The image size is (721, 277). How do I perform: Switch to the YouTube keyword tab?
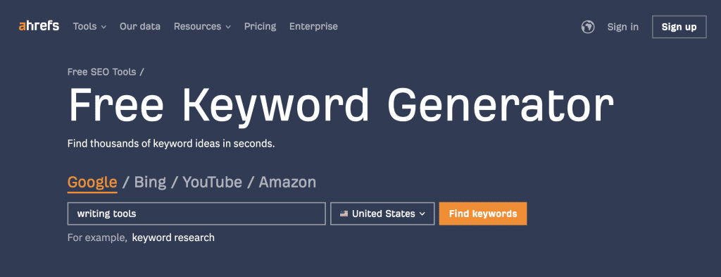[212, 183]
